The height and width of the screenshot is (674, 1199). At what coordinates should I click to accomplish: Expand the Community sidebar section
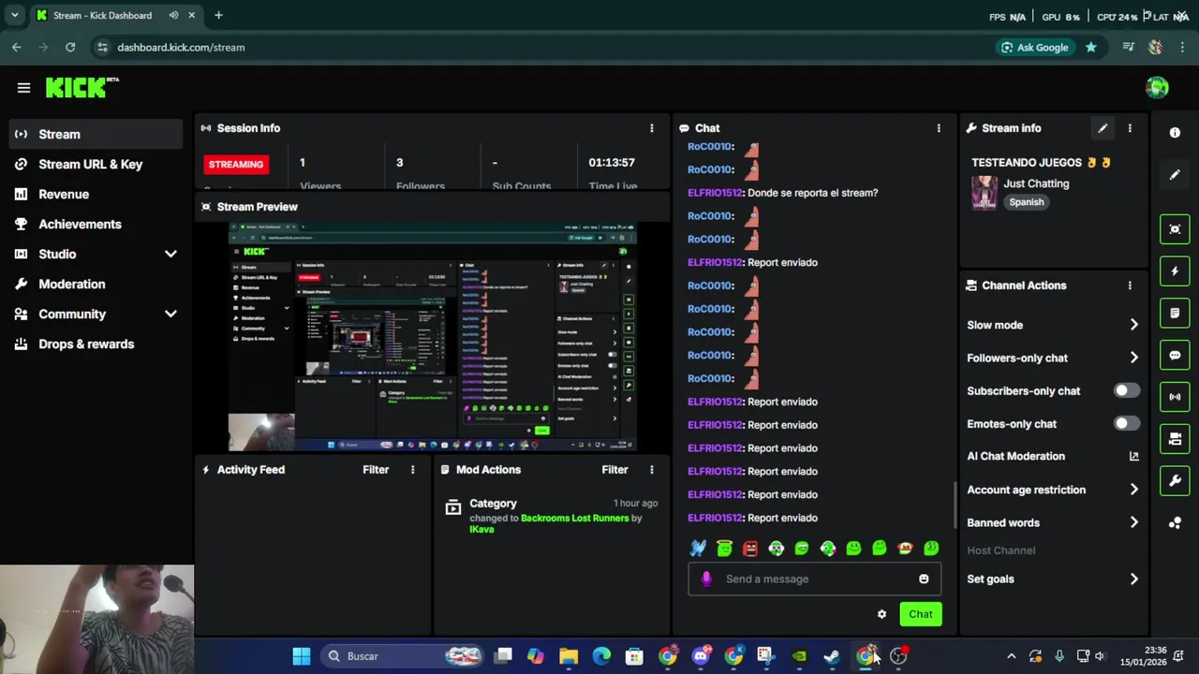tap(170, 314)
